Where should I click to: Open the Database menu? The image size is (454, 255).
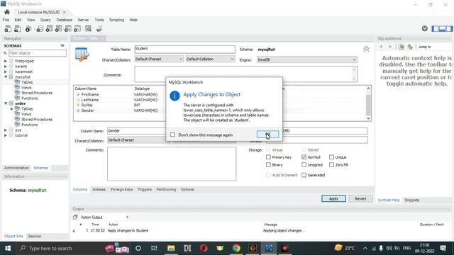click(65, 20)
